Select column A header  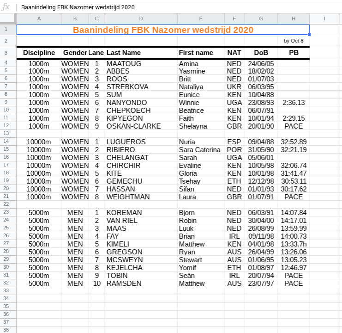coord(39,19)
